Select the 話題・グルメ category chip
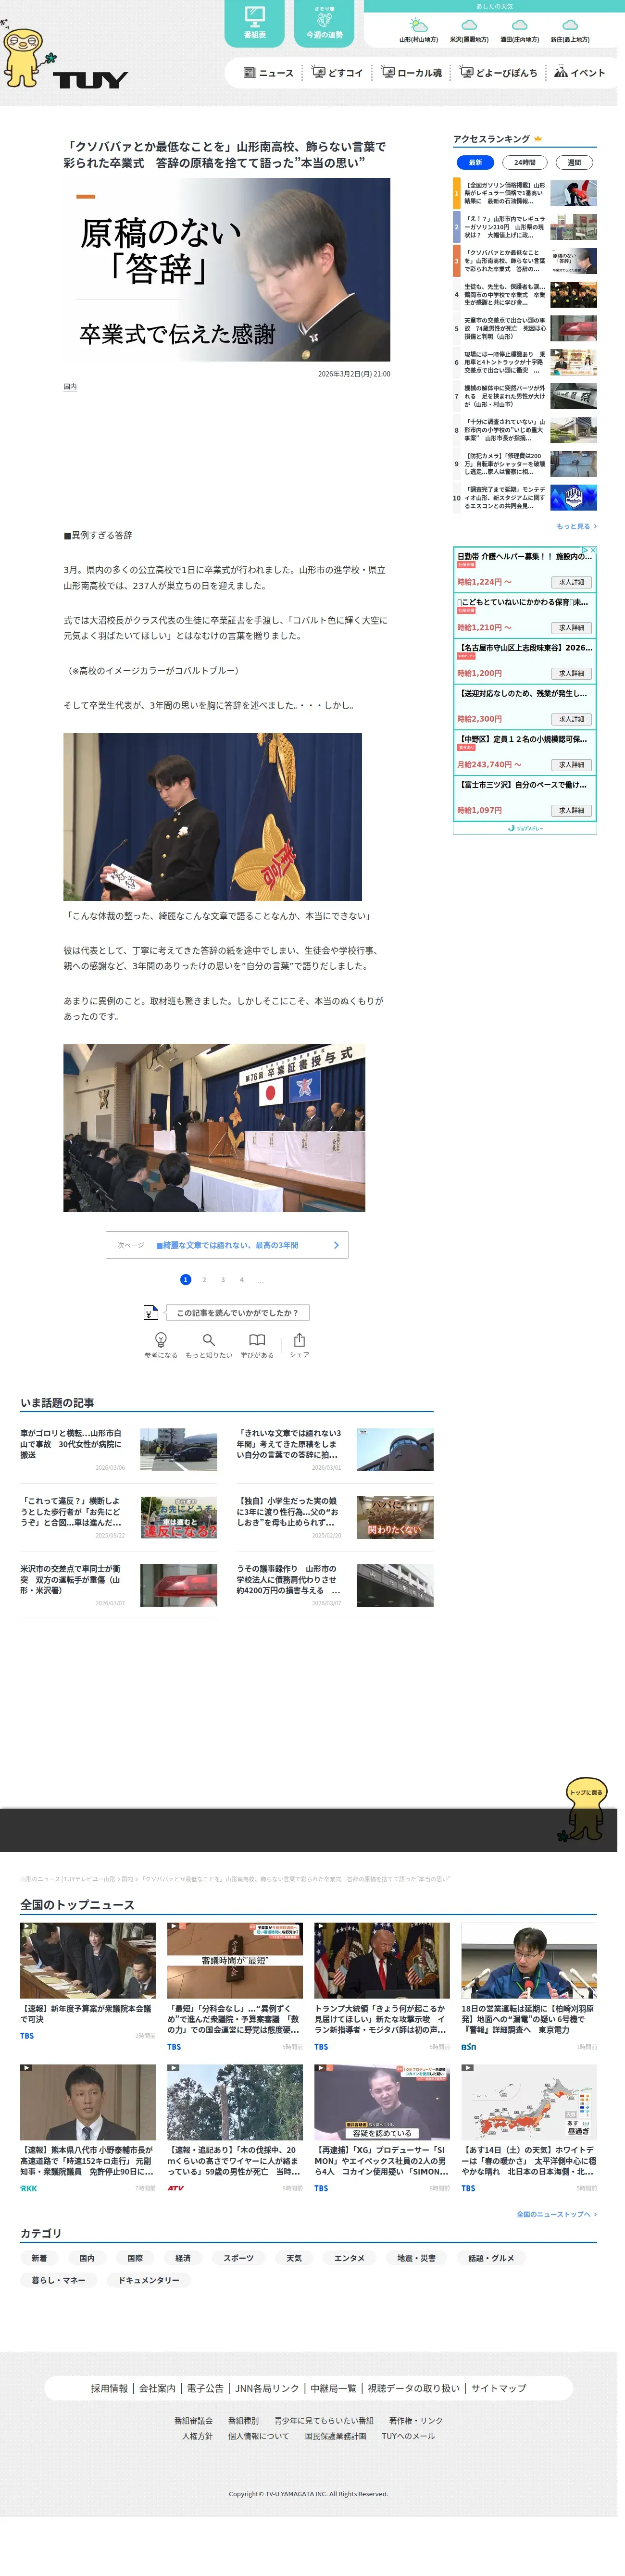The height and width of the screenshot is (2576, 625). pos(491,2258)
